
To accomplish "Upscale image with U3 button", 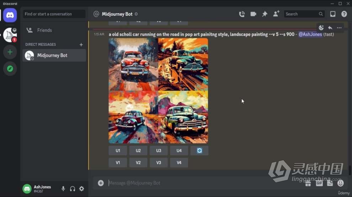I will [x=159, y=151].
